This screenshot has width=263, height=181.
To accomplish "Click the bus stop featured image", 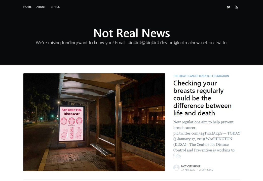I will click(x=94, y=122).
